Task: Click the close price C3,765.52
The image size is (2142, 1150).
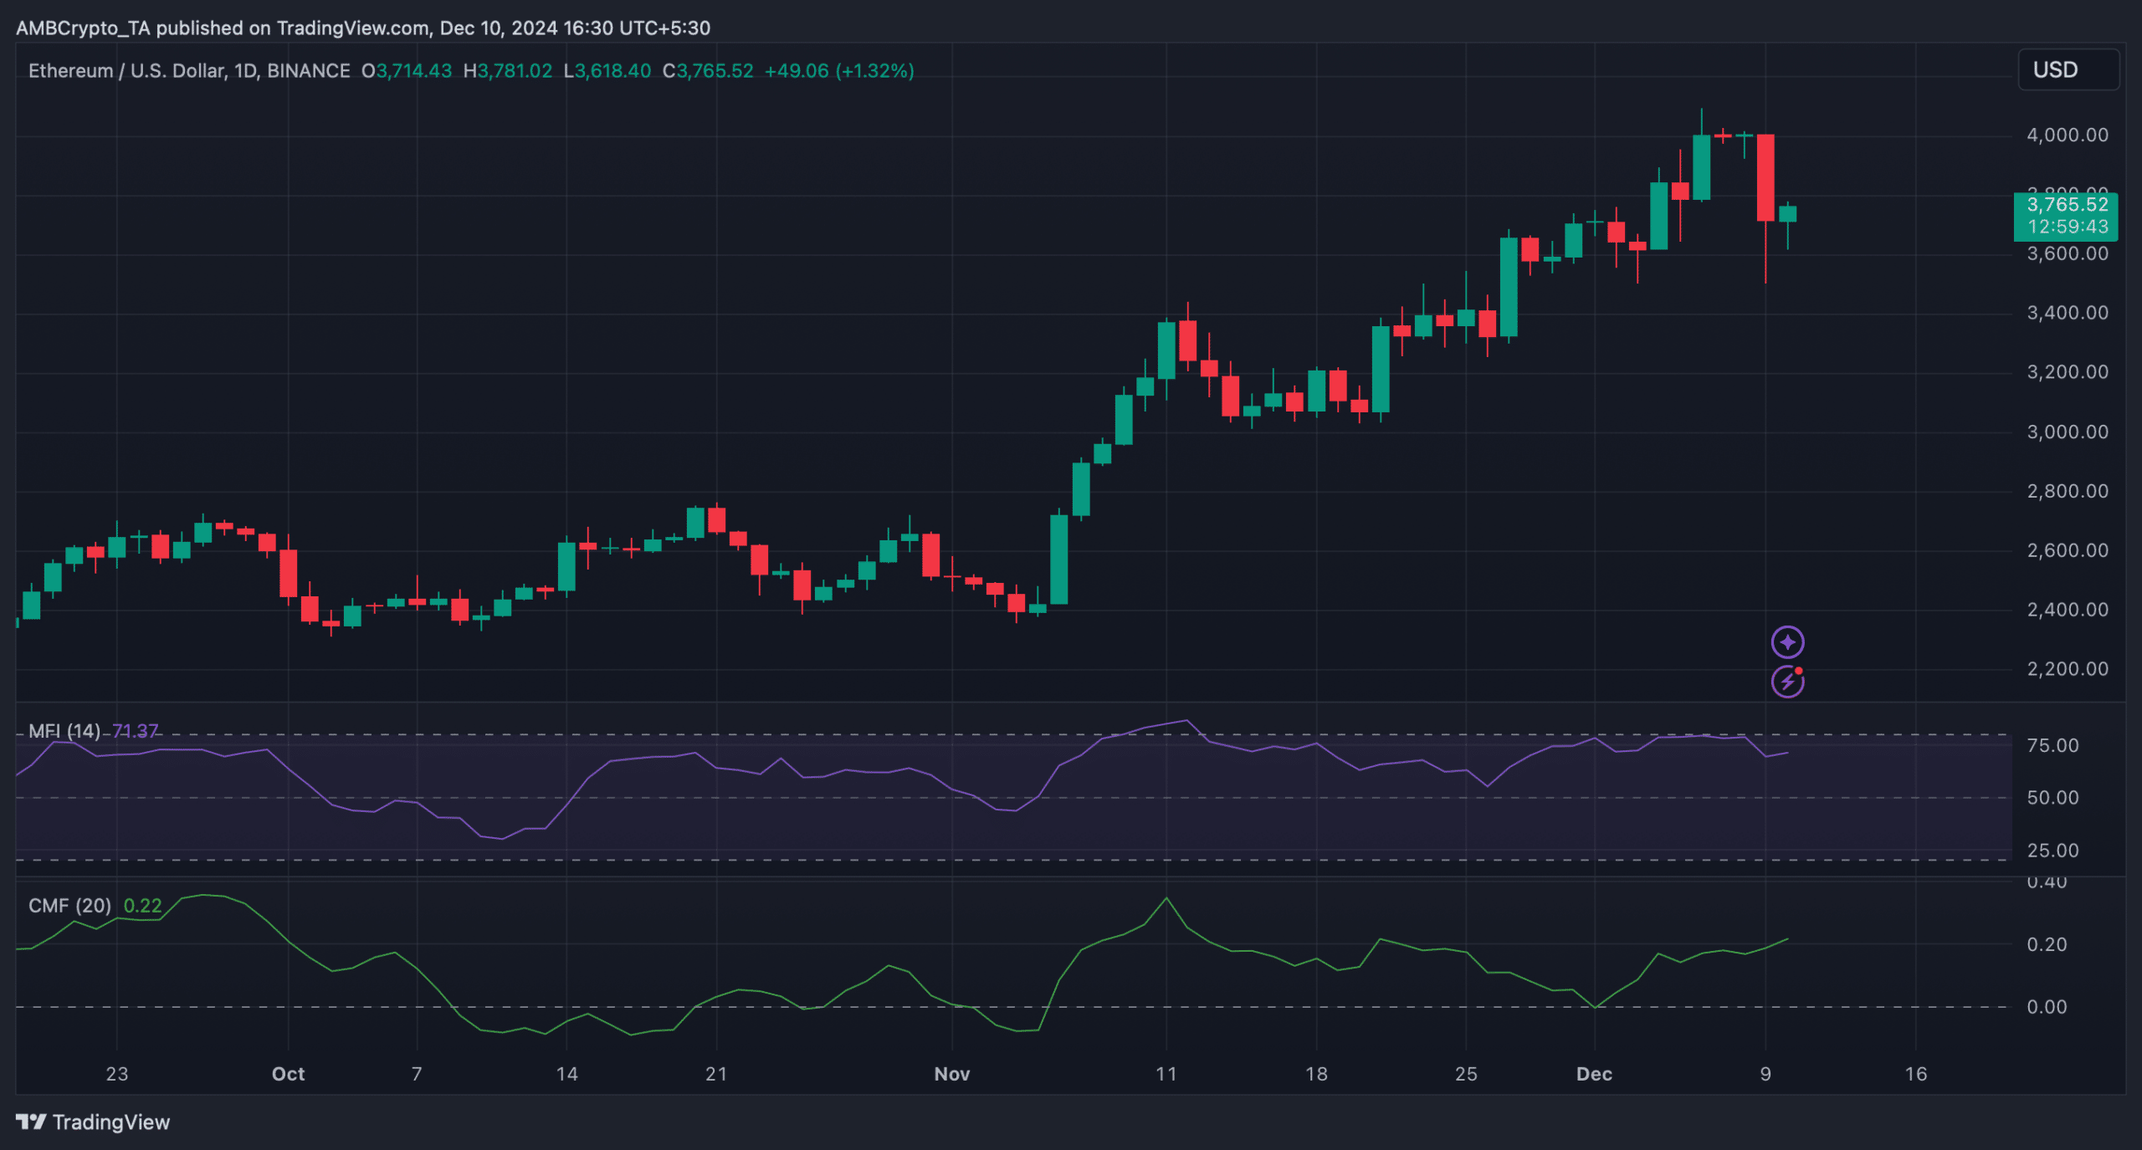Action: 708,71
